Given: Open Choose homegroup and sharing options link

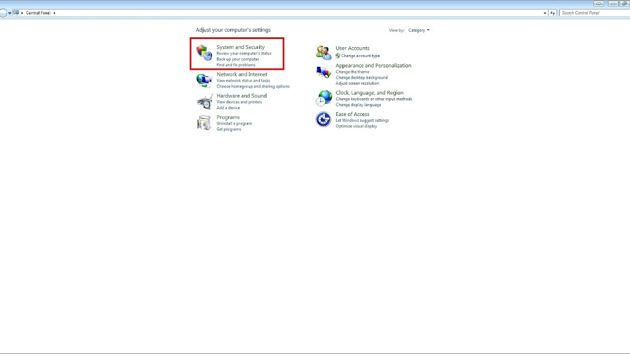Looking at the screenshot, I should coord(253,87).
